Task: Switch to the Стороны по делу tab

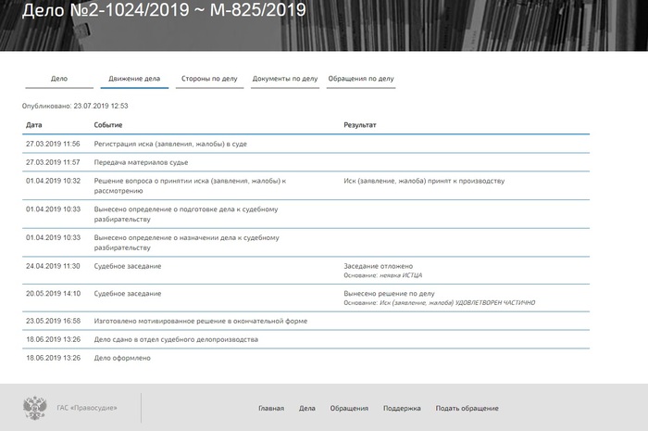Action: click(x=209, y=80)
